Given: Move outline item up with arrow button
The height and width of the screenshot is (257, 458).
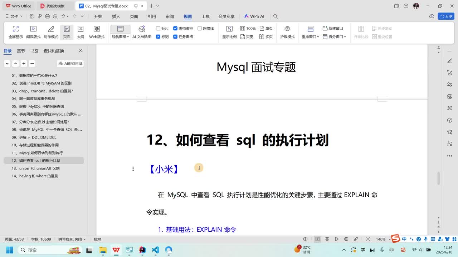Looking at the screenshot, I should 15,64.
